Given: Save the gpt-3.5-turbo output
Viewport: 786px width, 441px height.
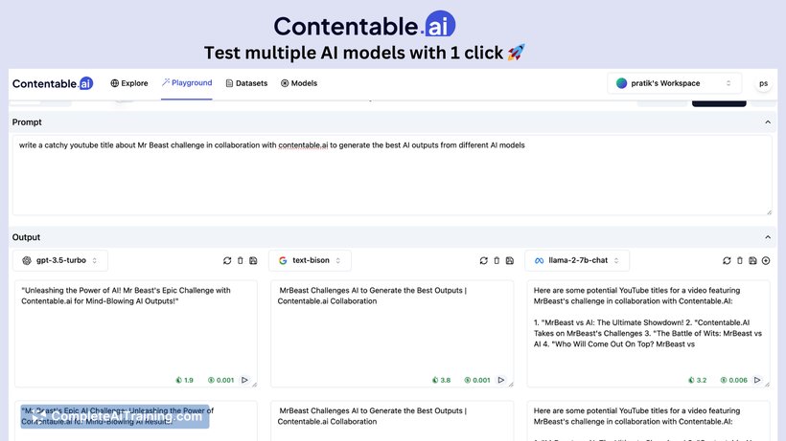Looking at the screenshot, I should pos(253,260).
